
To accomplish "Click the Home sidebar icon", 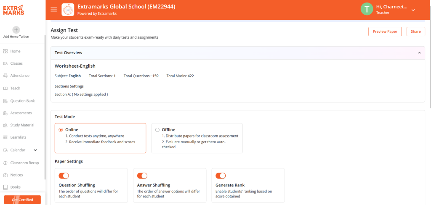I will 5,51.
